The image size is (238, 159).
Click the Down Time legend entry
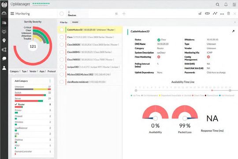pos(198,95)
